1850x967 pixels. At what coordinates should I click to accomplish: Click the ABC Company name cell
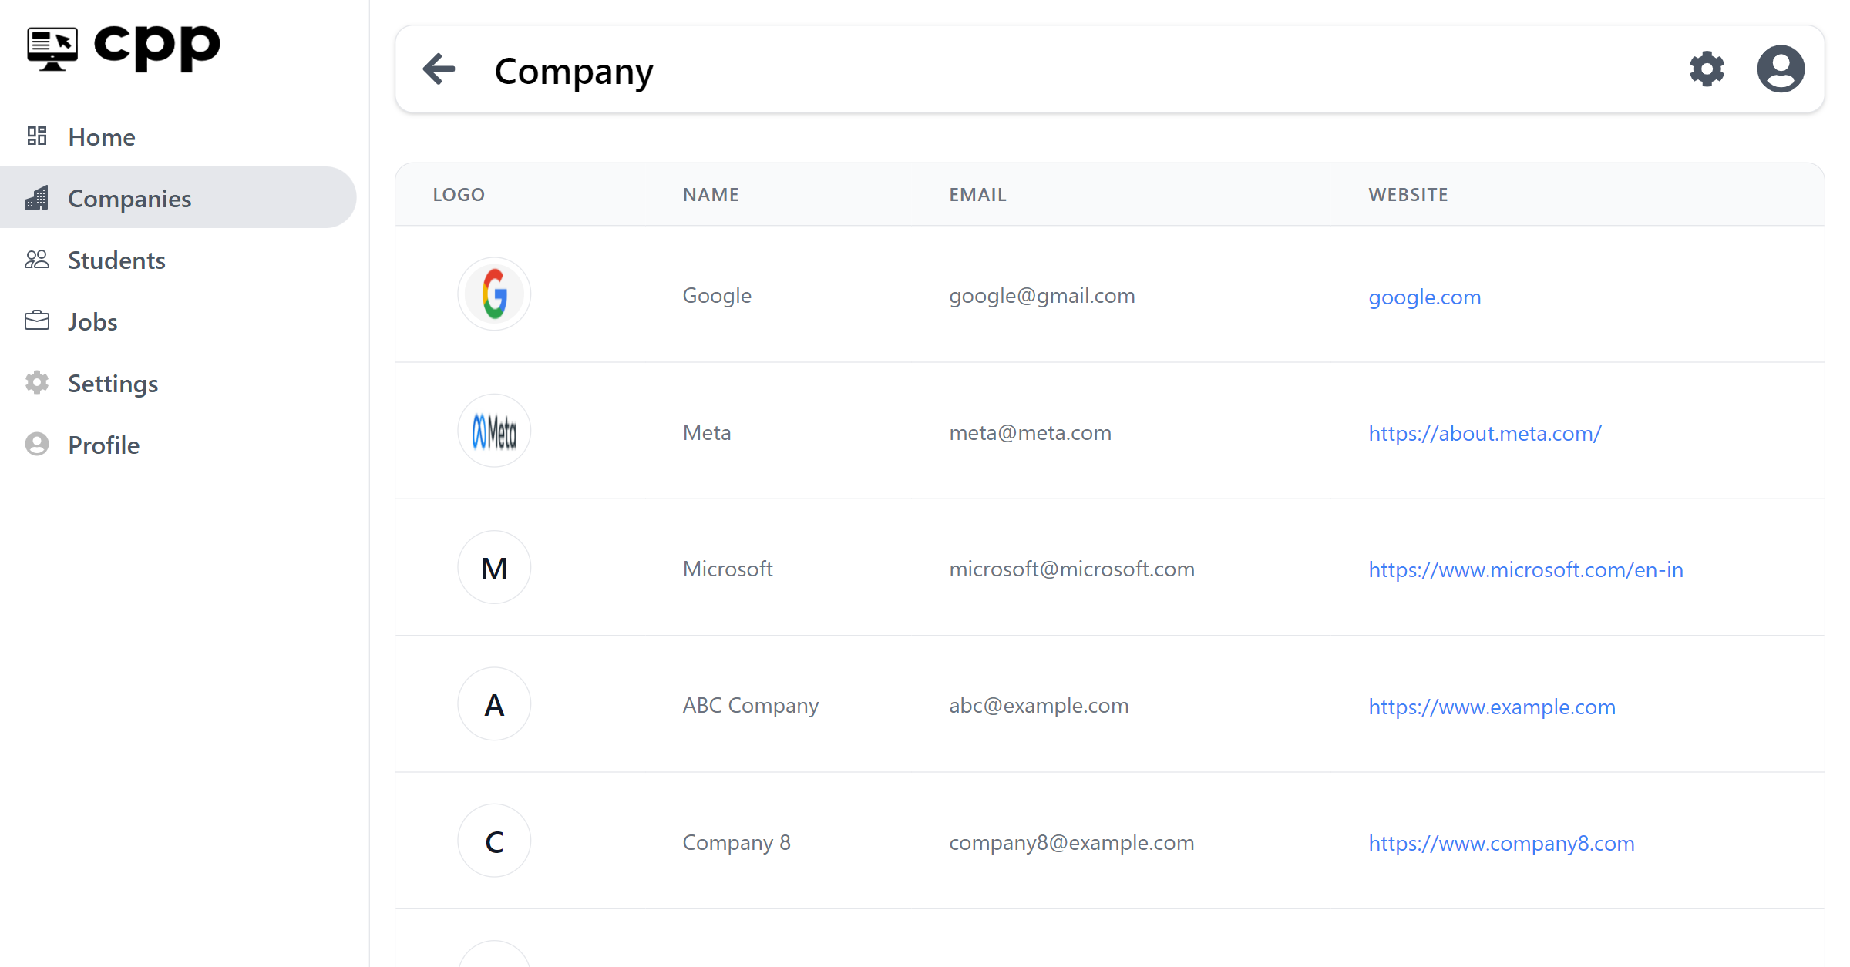coord(751,706)
